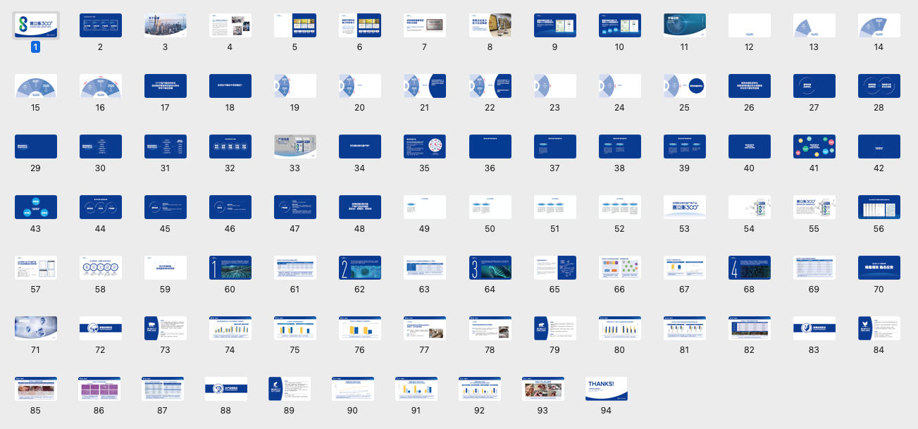The height and width of the screenshot is (429, 918).
Task: Click slide 43 three-circles thumbnail
Action: click(x=36, y=207)
